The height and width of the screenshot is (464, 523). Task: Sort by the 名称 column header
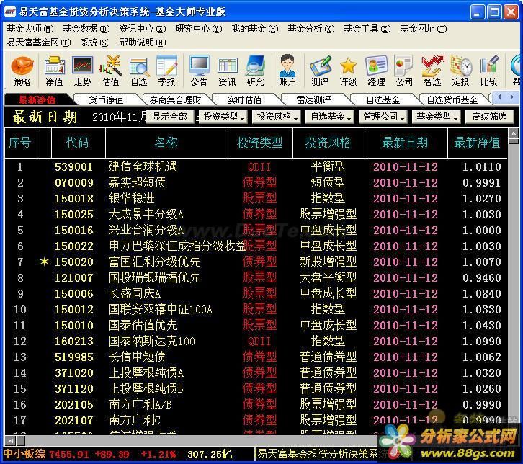coord(166,143)
